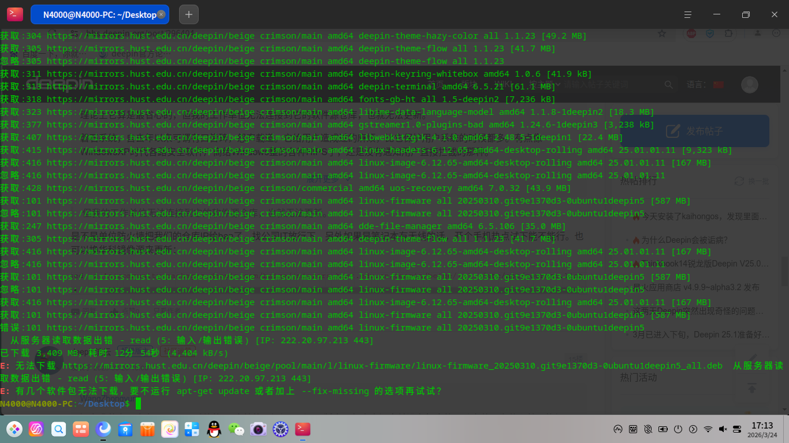
Task: Switch to the browser in the dock
Action: tap(103, 429)
